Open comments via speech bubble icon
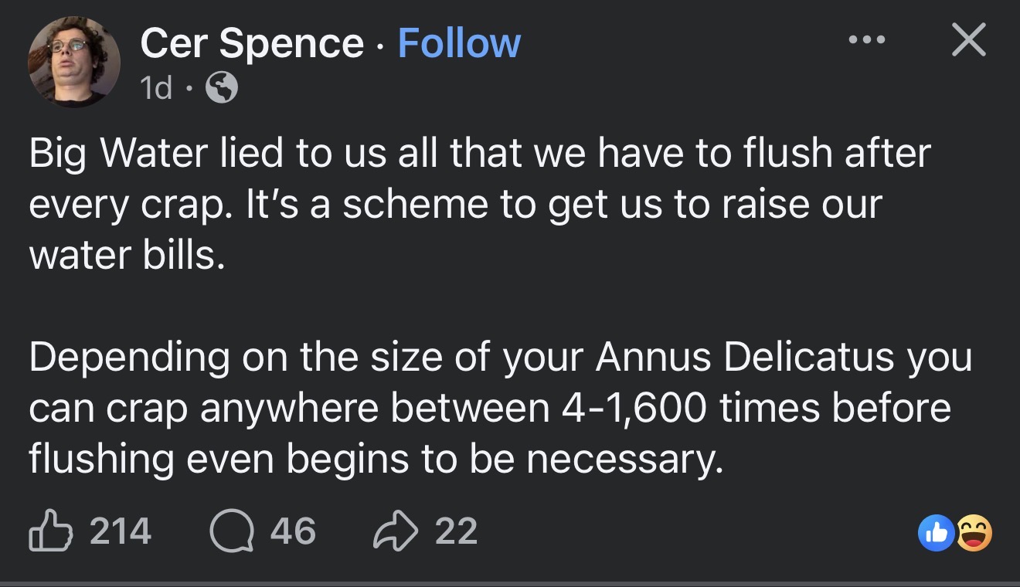1020x587 pixels. [233, 532]
